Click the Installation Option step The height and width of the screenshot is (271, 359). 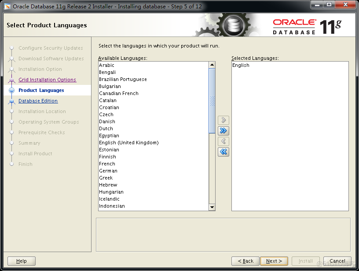click(x=40, y=69)
